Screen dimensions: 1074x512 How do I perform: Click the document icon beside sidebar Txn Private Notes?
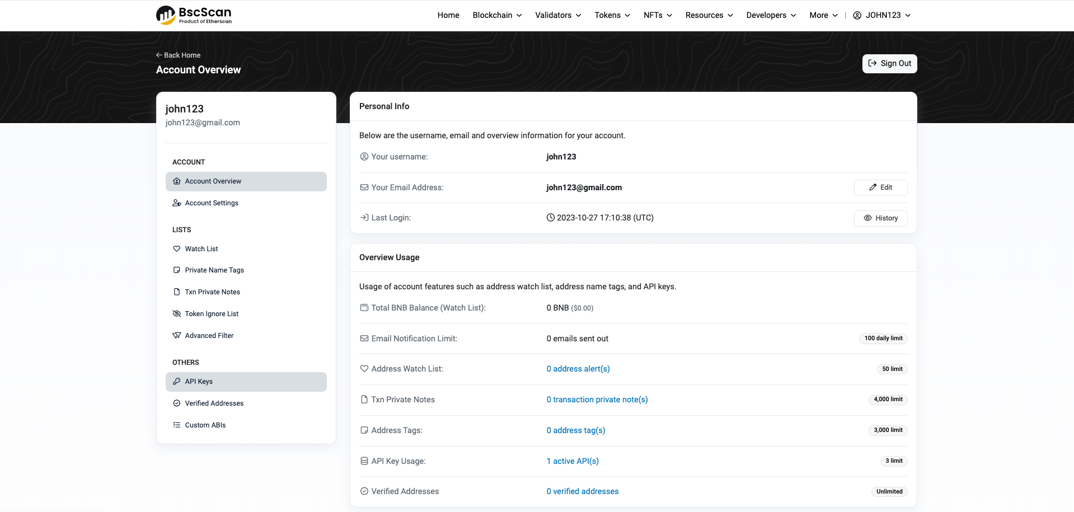[x=177, y=292]
